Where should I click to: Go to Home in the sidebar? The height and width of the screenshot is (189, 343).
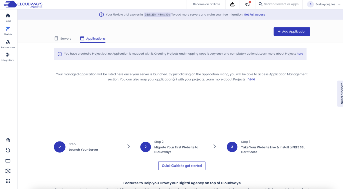click(8, 17)
